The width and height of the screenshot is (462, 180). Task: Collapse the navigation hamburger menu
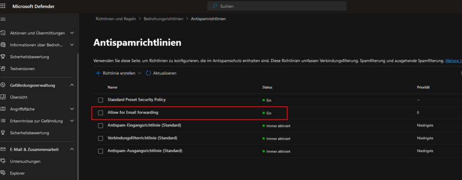[3, 19]
